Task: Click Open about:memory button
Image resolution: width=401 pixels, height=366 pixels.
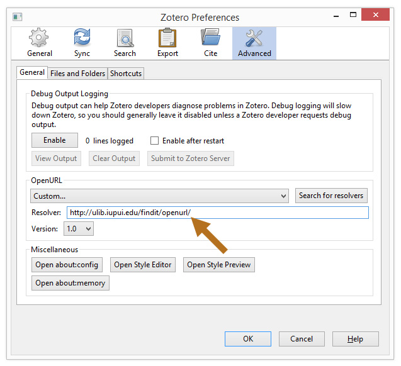Action: coord(71,283)
